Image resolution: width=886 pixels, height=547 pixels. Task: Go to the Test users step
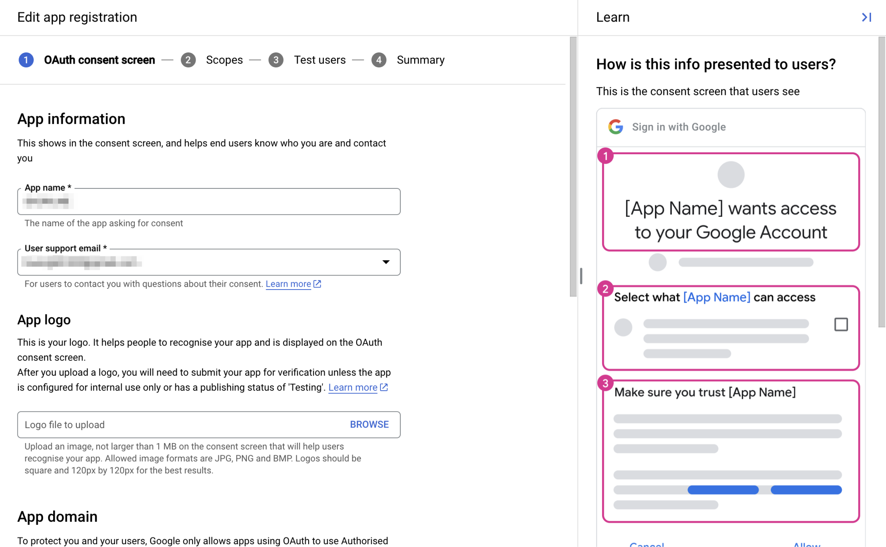[320, 60]
